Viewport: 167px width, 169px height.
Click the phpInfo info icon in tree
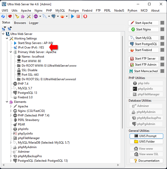point(15,129)
